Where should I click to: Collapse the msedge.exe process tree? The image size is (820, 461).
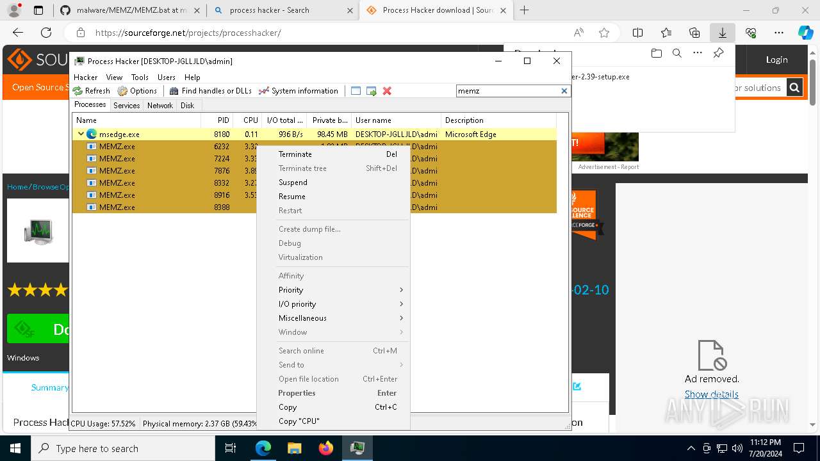(x=81, y=134)
